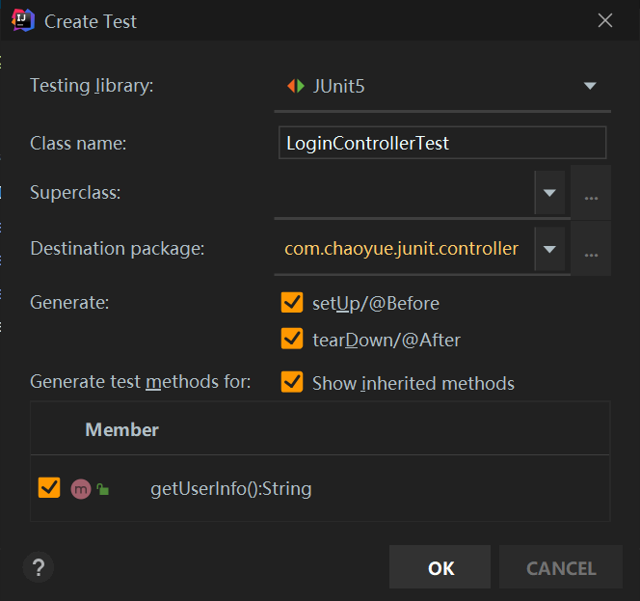Click the Member column header
Screen dimensions: 640x601
click(122, 429)
